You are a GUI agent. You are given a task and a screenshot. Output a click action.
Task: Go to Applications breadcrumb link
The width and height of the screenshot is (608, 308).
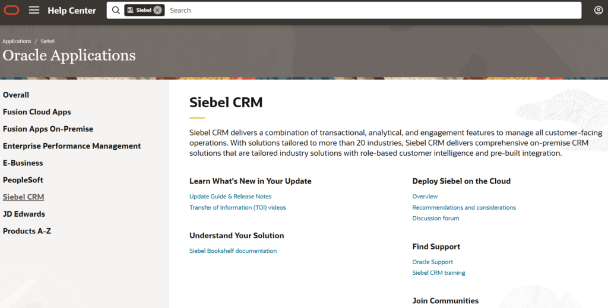[x=17, y=41]
